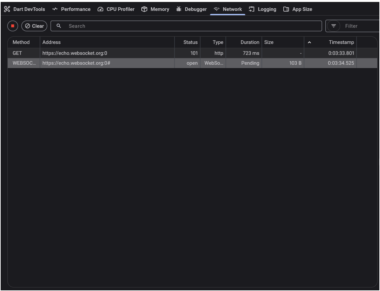Screen dimensions: 380x291
Task: Stop recording network traffic
Action: tap(13, 26)
